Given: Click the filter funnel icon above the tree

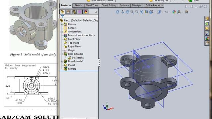Looking at the screenshot, I should (62, 16).
